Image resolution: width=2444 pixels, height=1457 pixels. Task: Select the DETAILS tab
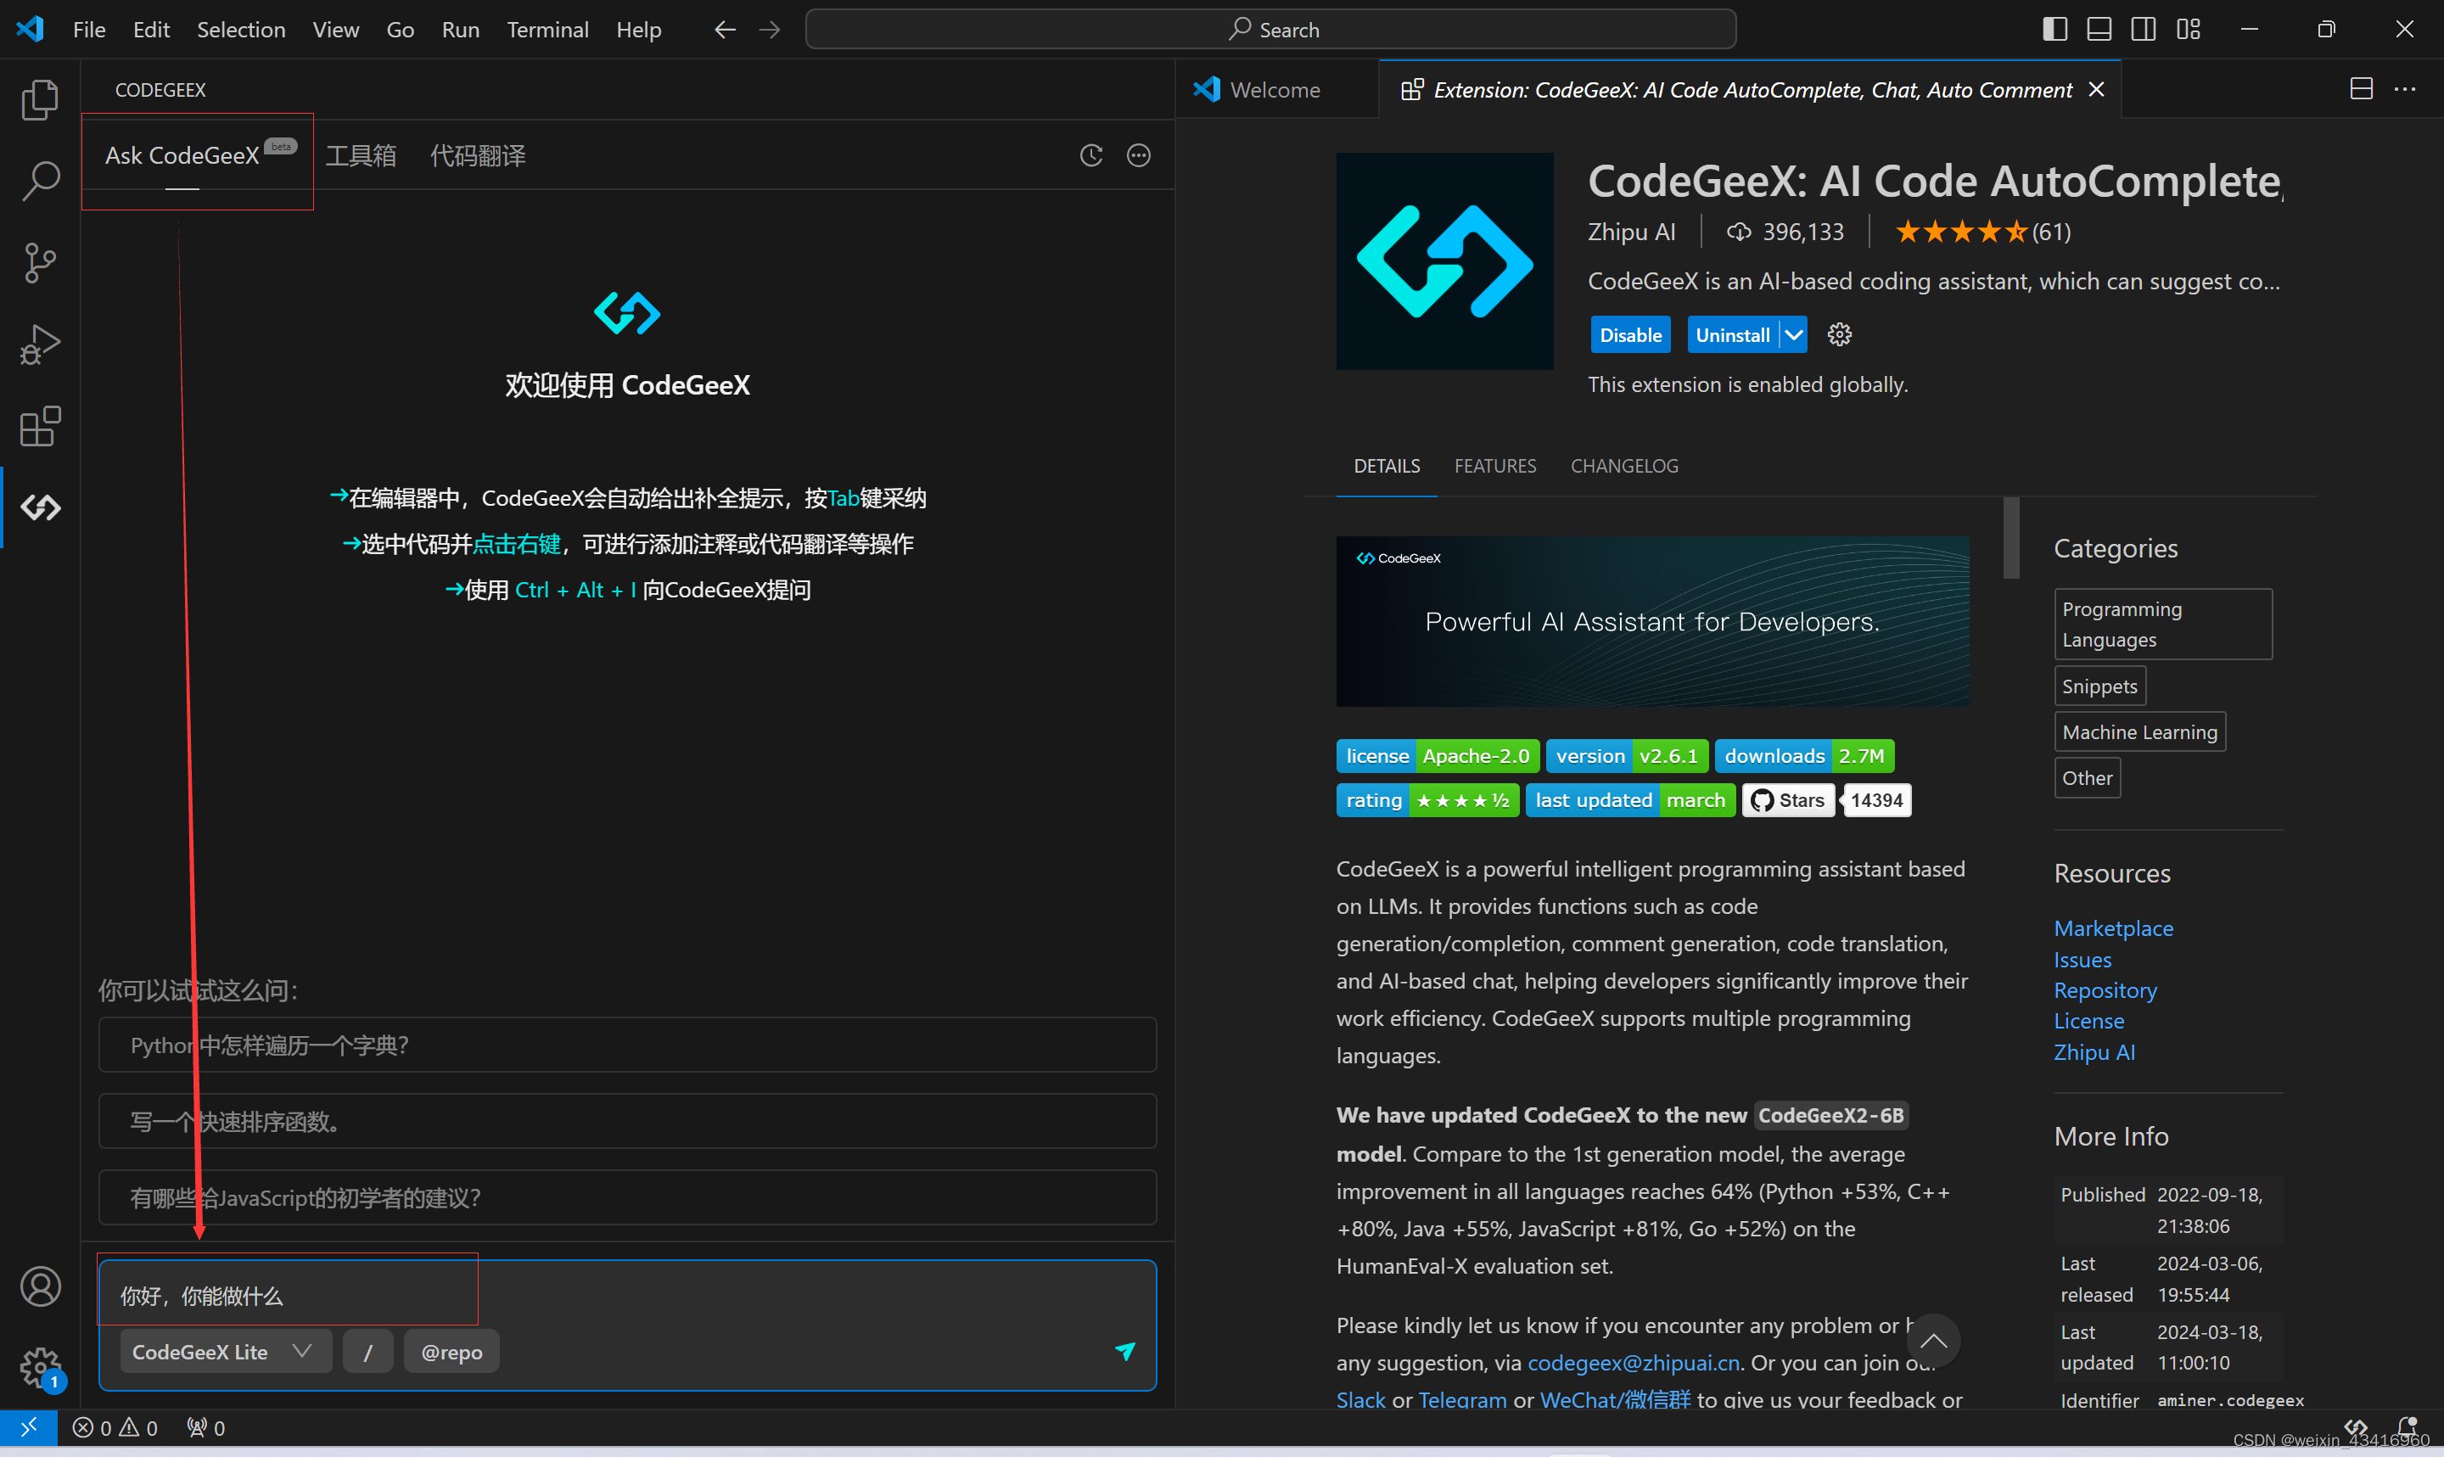[1387, 465]
